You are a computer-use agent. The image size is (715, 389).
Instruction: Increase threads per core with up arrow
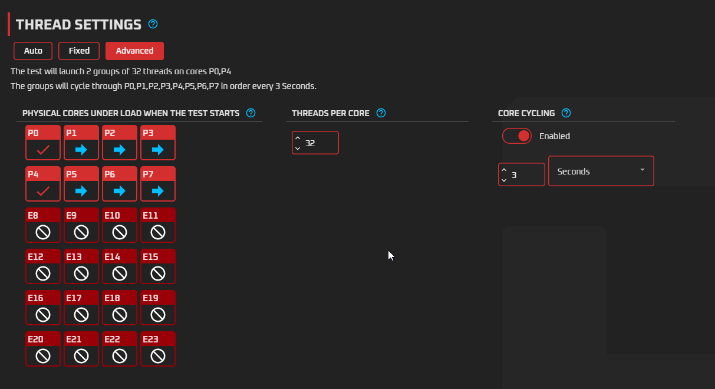(298, 139)
